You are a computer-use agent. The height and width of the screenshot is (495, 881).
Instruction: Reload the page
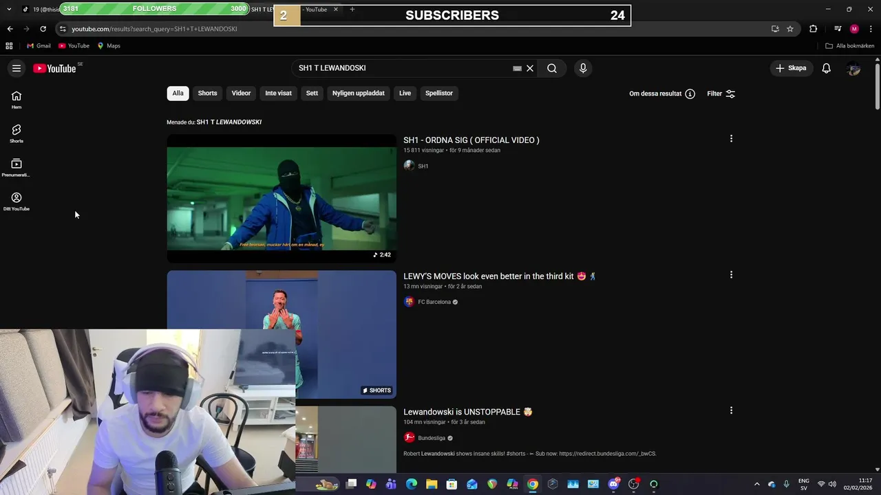pos(43,29)
